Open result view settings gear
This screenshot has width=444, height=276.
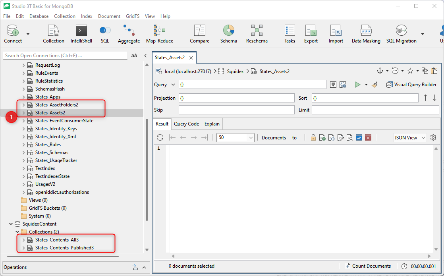[433, 137]
